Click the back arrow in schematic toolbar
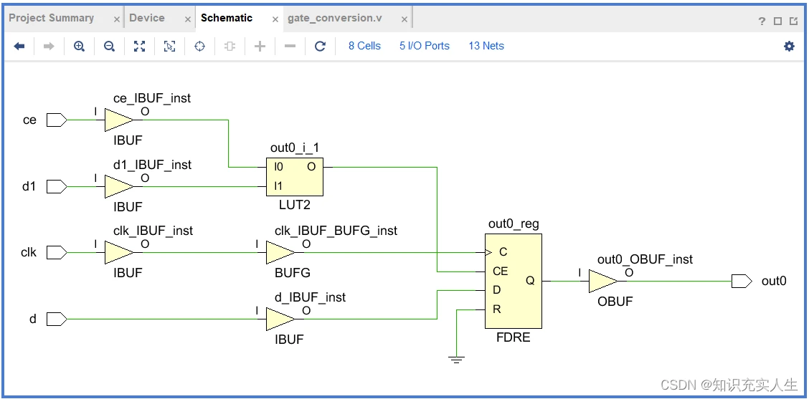This screenshot has height=399, width=809. (19, 46)
